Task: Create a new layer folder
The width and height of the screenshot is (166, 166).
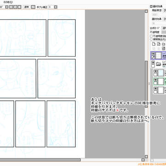Action: pos(164,44)
